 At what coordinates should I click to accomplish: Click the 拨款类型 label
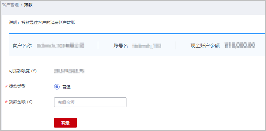pyautogui.click(x=17, y=86)
